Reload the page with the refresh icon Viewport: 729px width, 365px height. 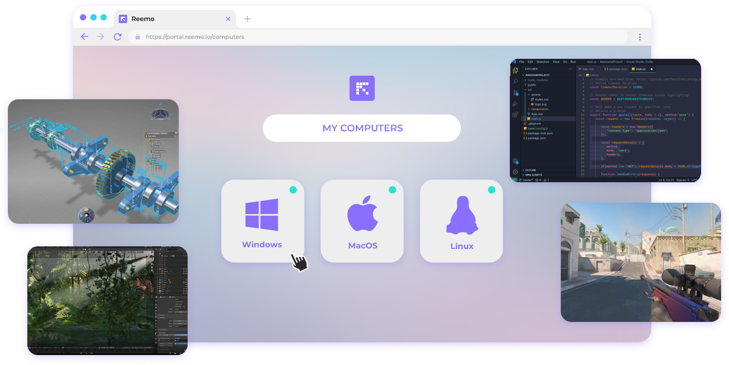(x=118, y=37)
